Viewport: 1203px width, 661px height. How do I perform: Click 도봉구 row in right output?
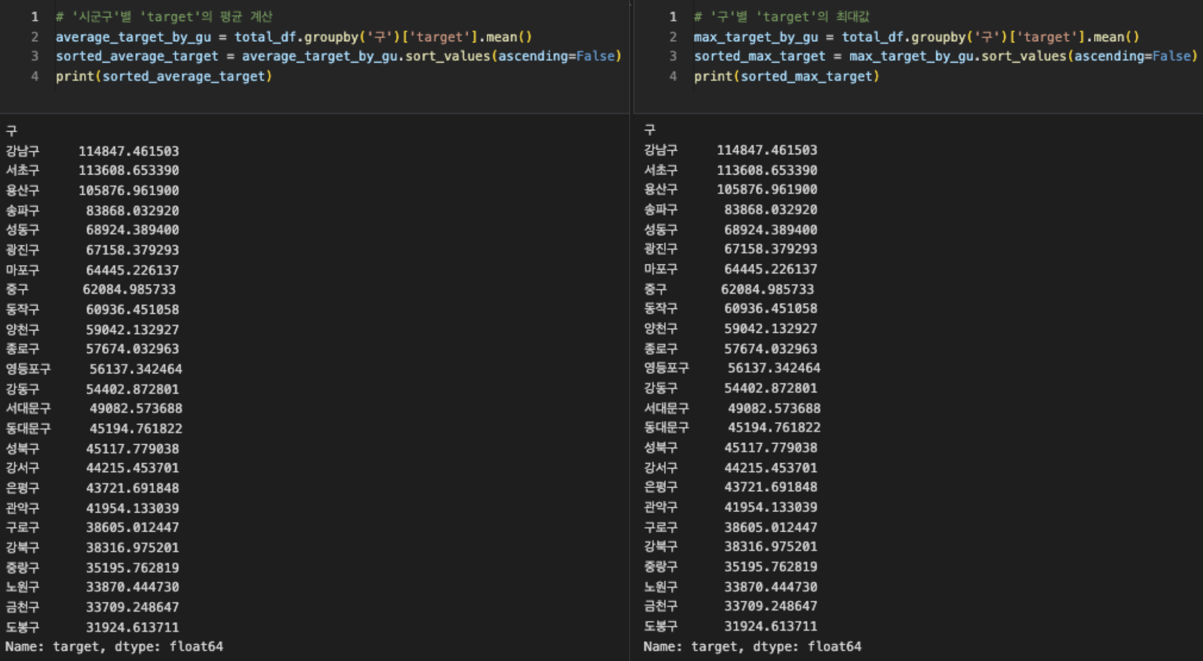[731, 627]
